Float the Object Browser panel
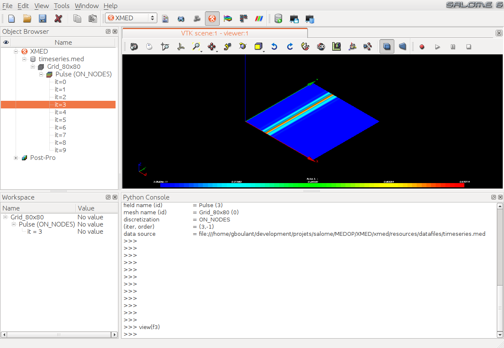 108,32
